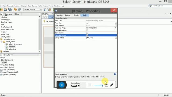Viewport: 172px width, 97px height.
Task: Click ellipsis button for Form Size
Action: 116,23
